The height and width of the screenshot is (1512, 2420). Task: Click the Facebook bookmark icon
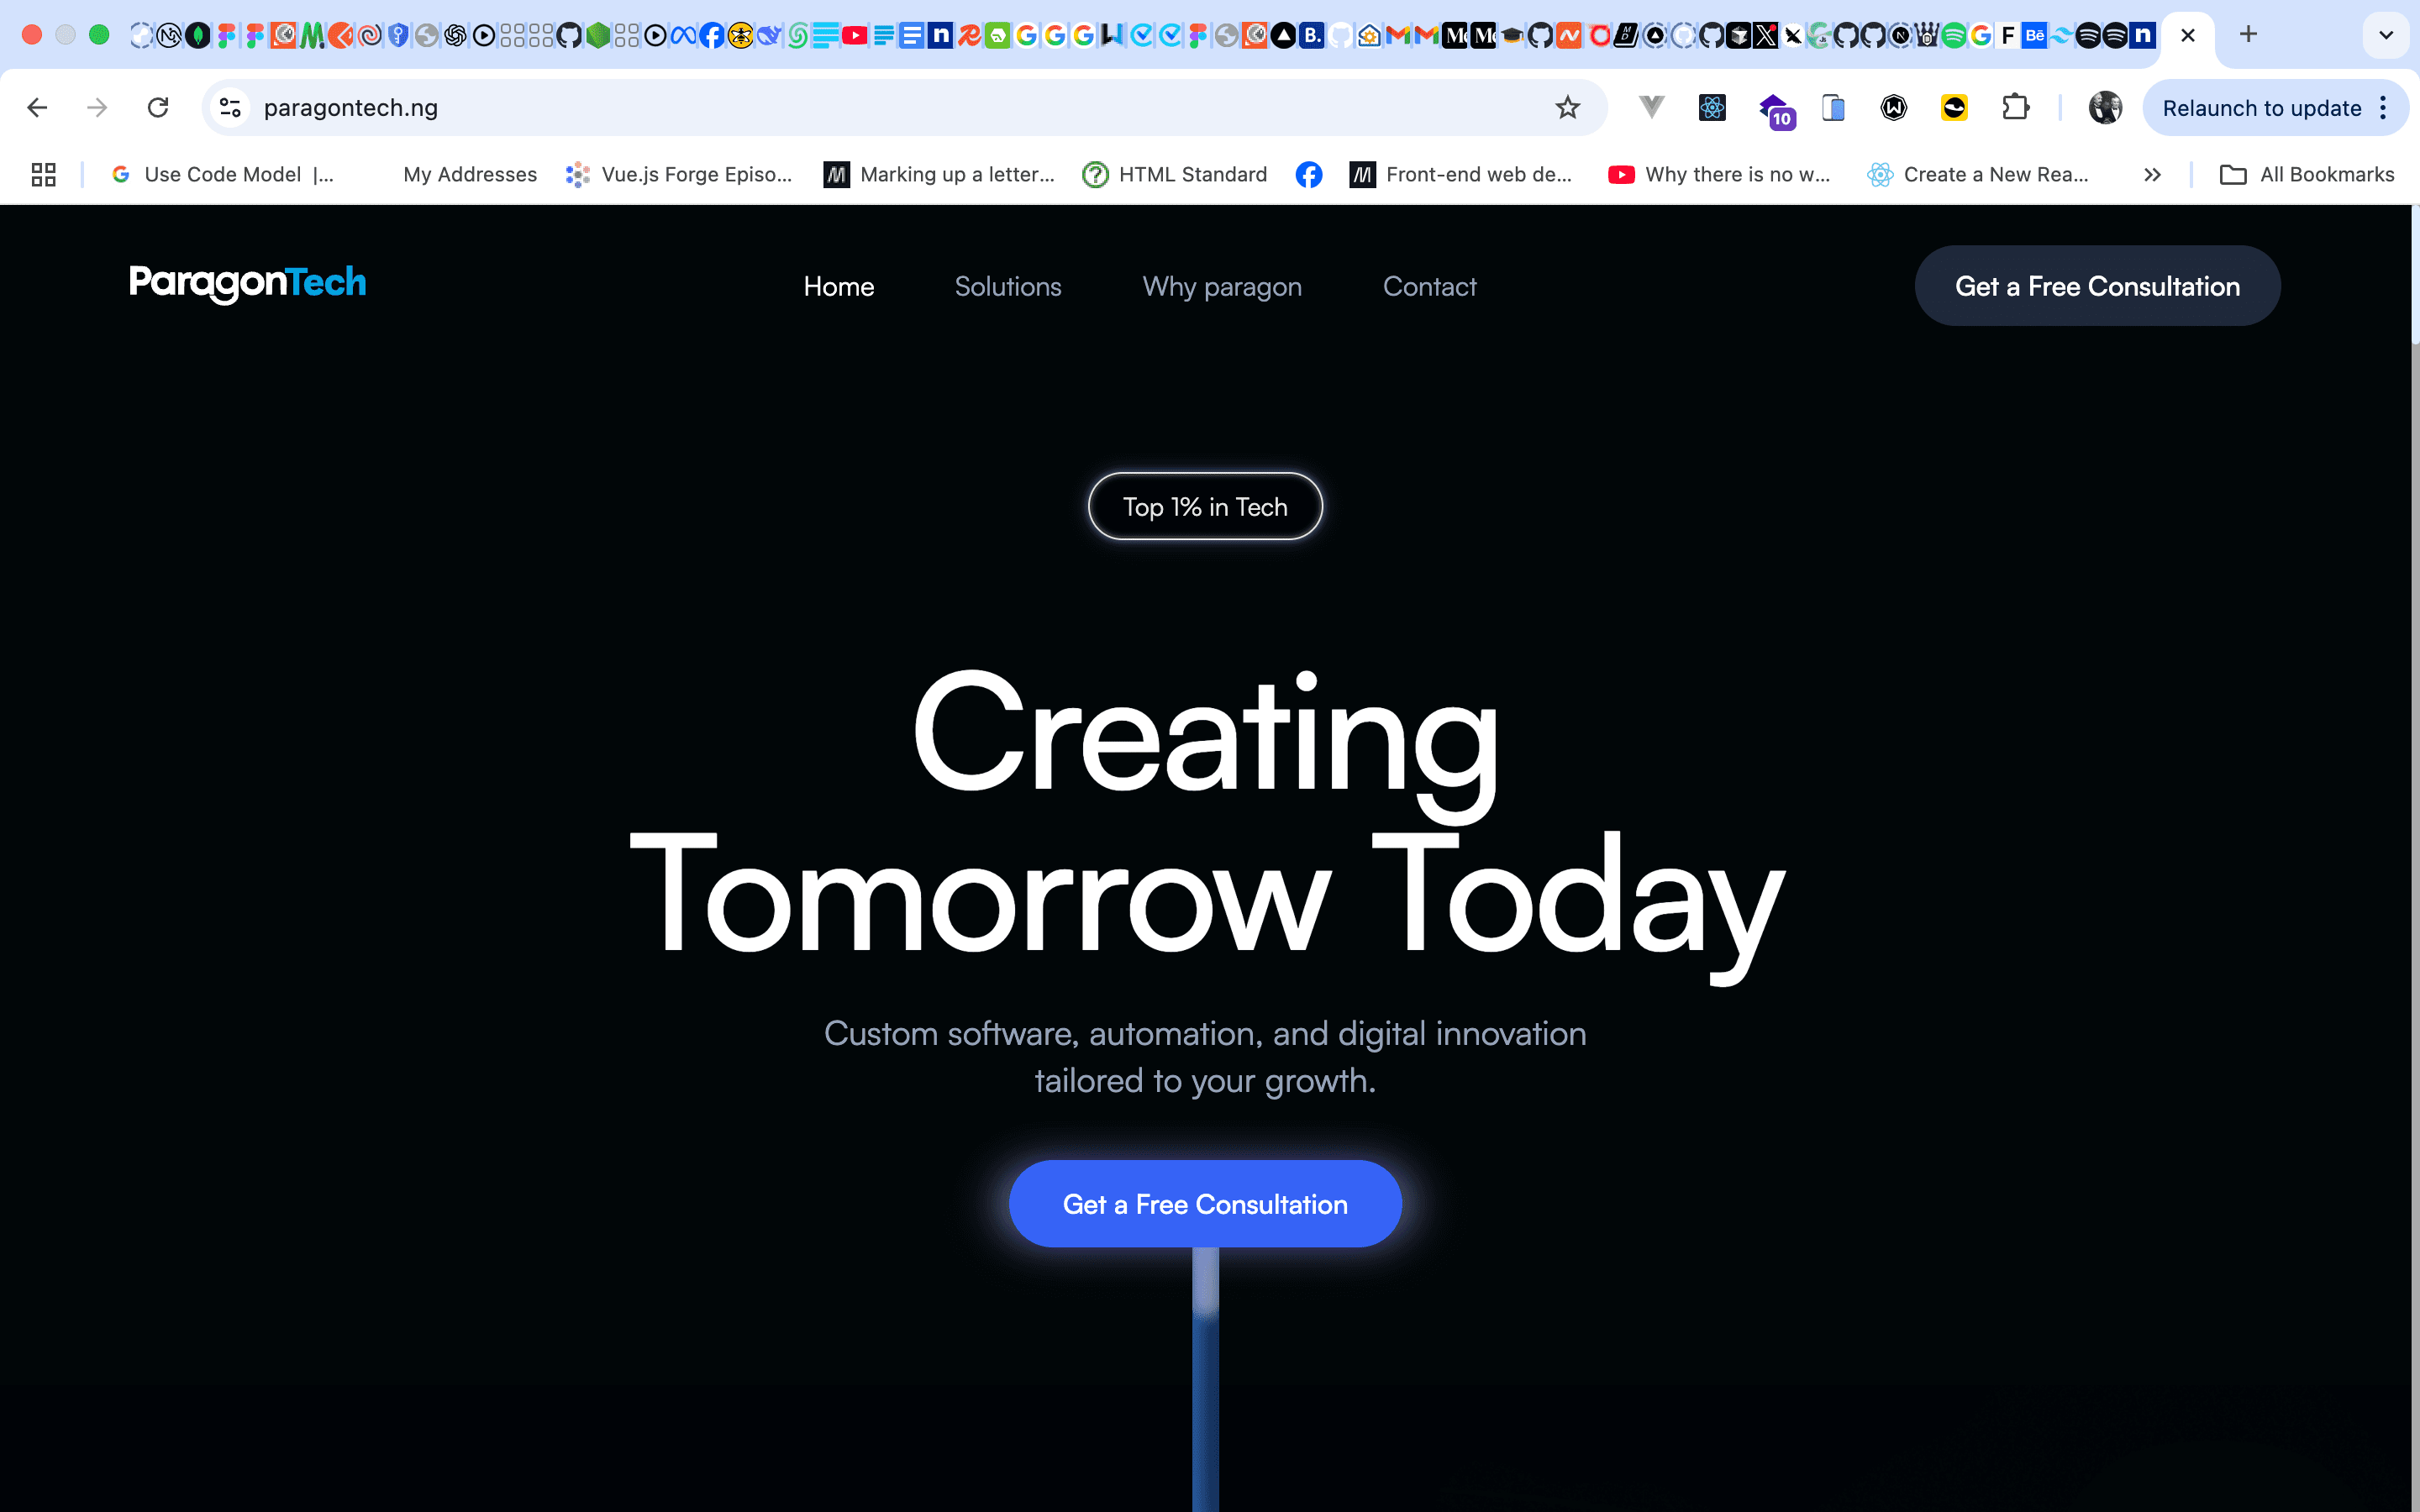coord(1308,175)
